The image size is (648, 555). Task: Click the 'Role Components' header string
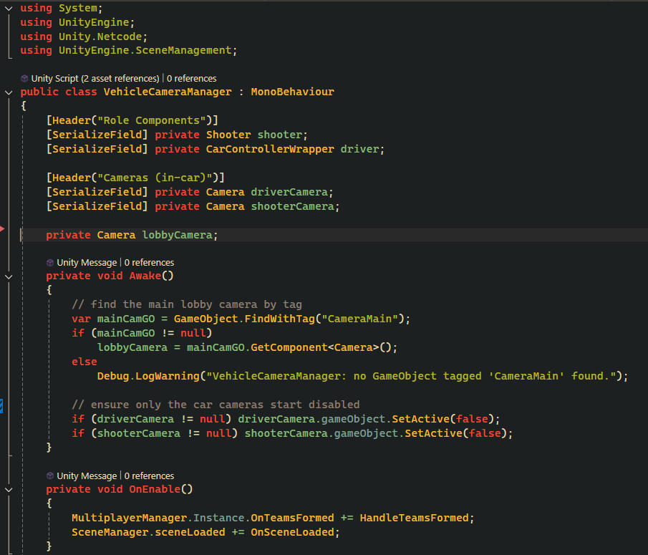[x=151, y=121]
